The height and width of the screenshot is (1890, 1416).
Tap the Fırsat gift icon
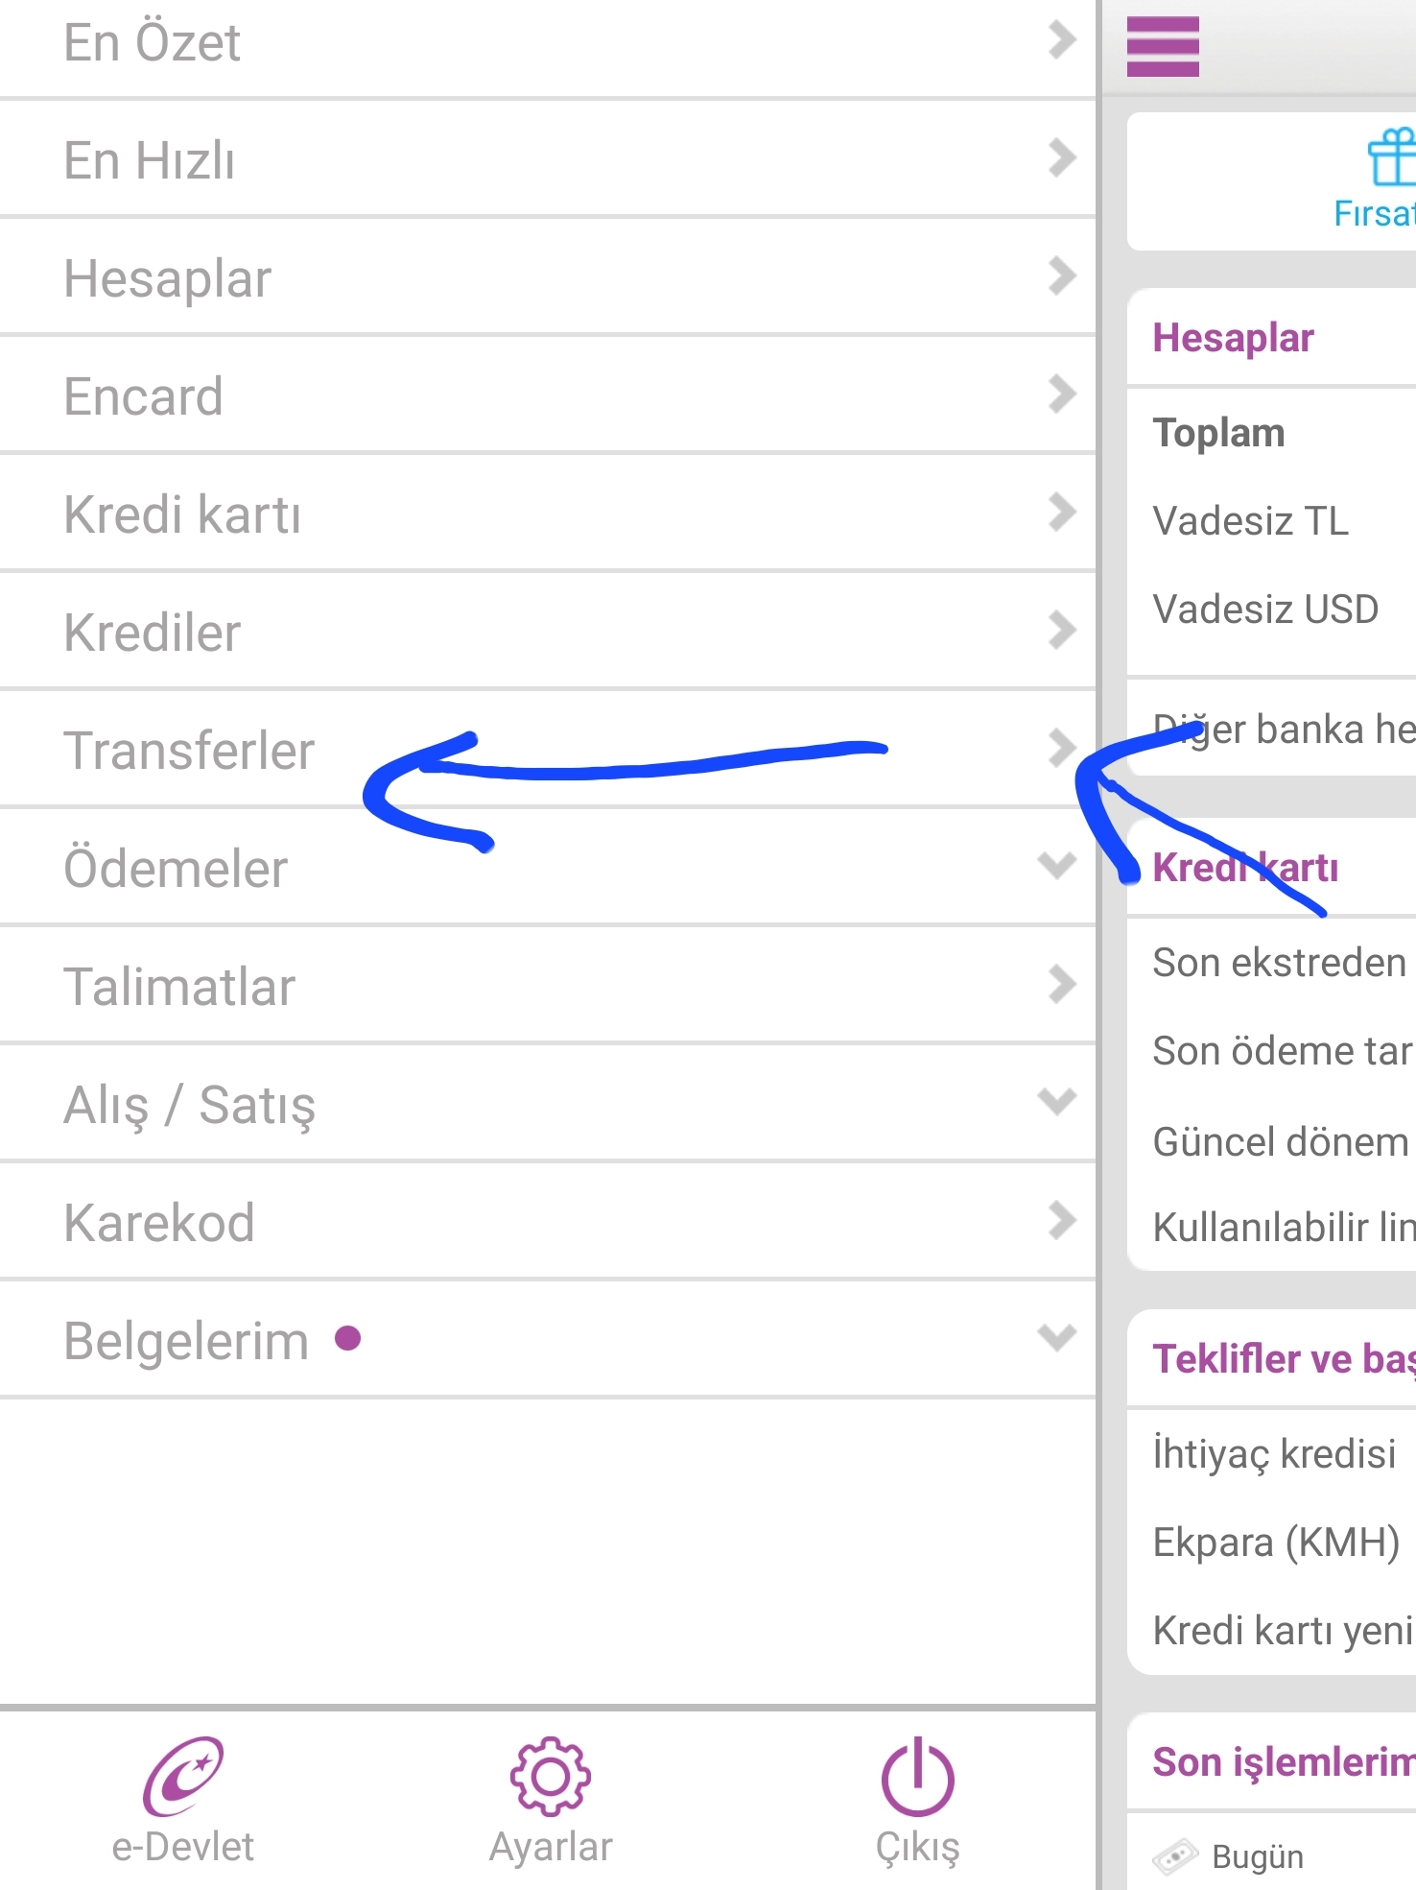pyautogui.click(x=1391, y=158)
